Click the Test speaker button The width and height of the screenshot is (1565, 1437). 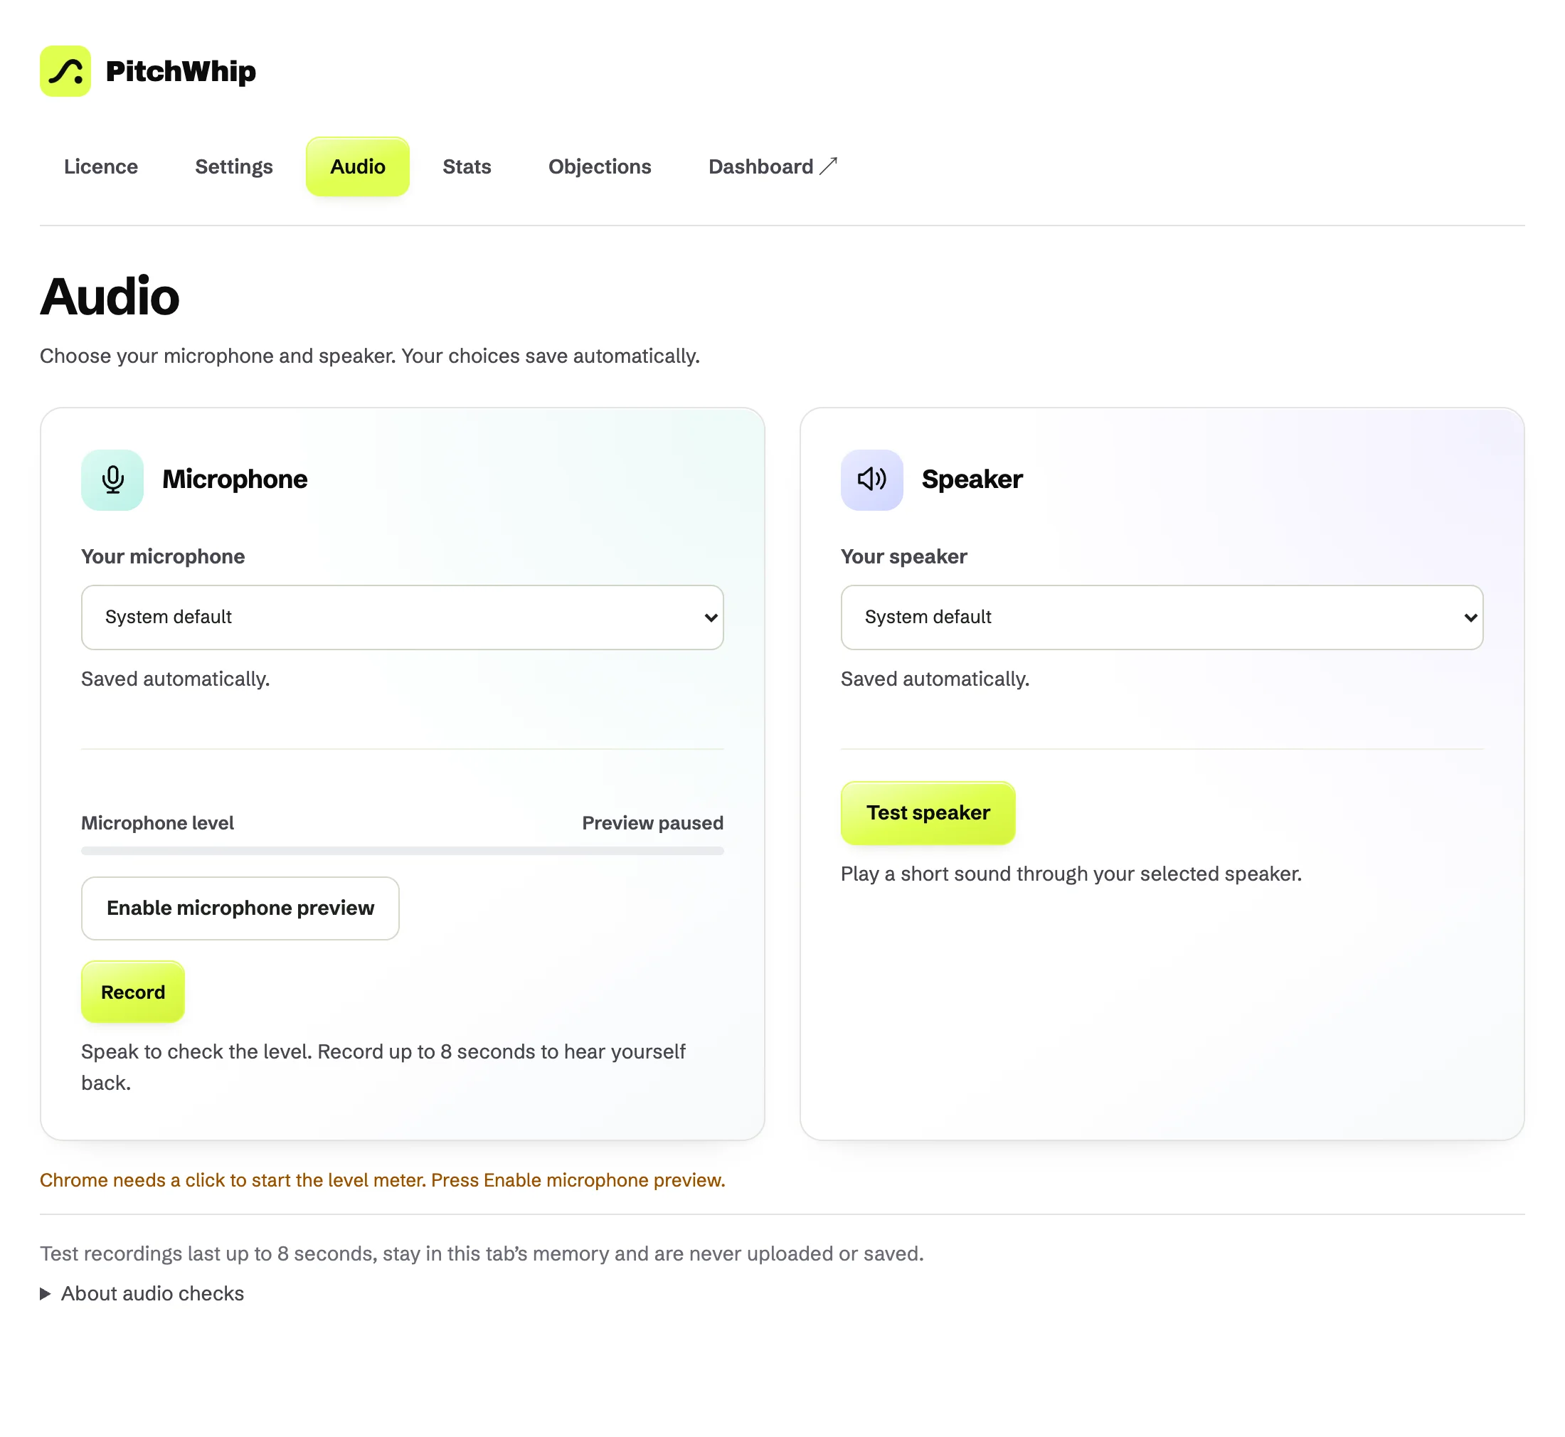[x=928, y=812]
